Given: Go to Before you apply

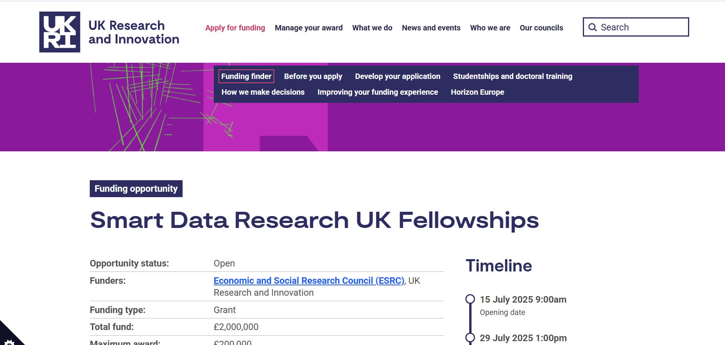Looking at the screenshot, I should (313, 76).
